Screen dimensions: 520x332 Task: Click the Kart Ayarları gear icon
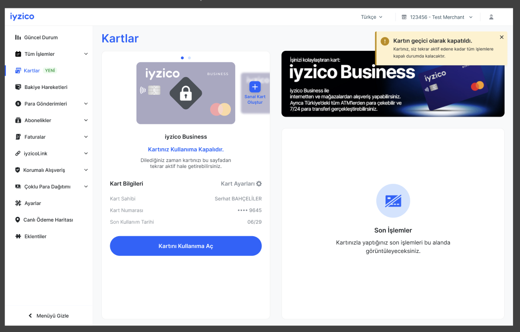tap(259, 184)
